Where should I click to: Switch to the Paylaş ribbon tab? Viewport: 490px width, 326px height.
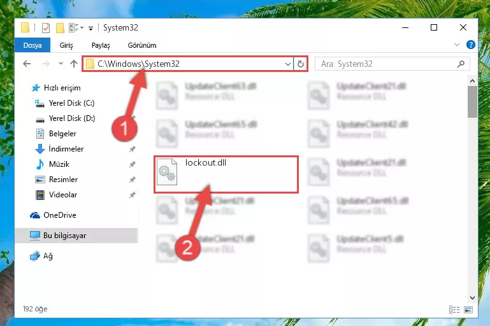tap(101, 45)
